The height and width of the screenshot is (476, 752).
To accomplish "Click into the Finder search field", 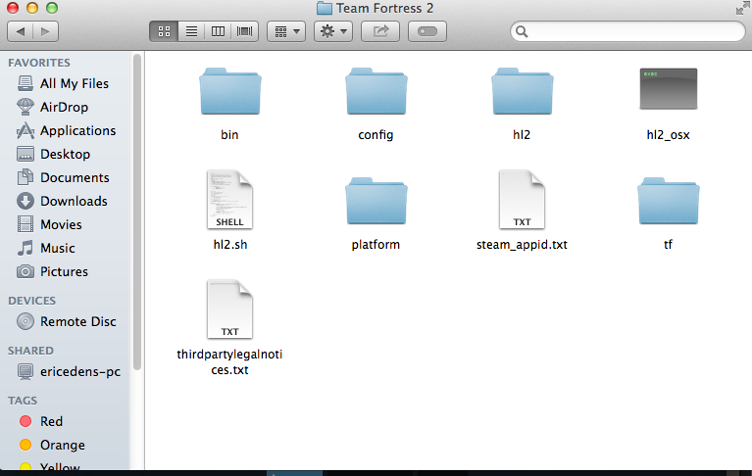I will [627, 31].
